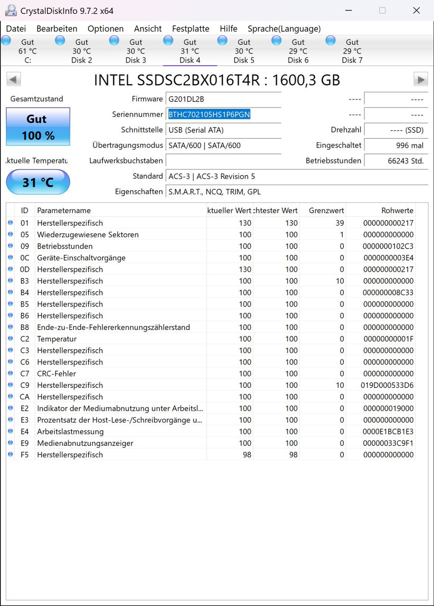The width and height of the screenshot is (434, 606).
Task: Open the Bearbeiten menu
Action: (x=57, y=29)
